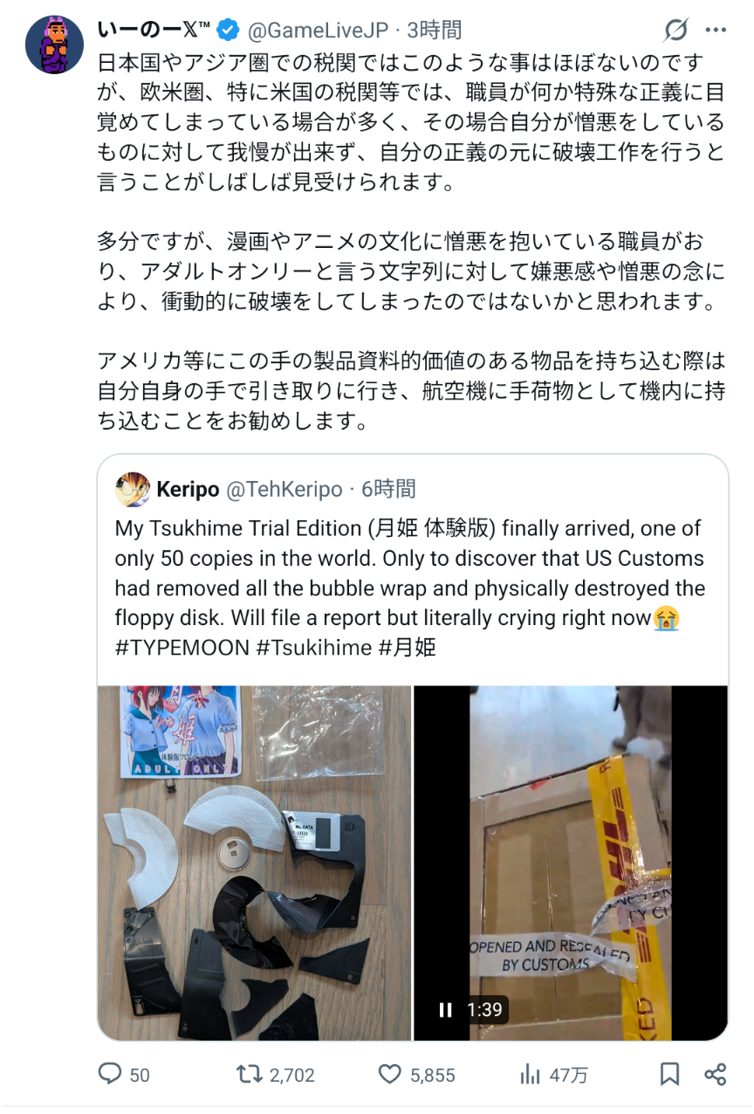Click the Grok slashed-circle icon

(x=676, y=31)
